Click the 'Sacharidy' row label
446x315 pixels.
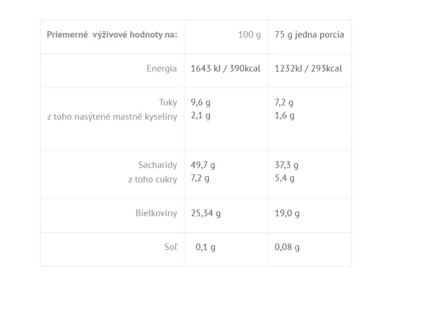[x=157, y=165]
